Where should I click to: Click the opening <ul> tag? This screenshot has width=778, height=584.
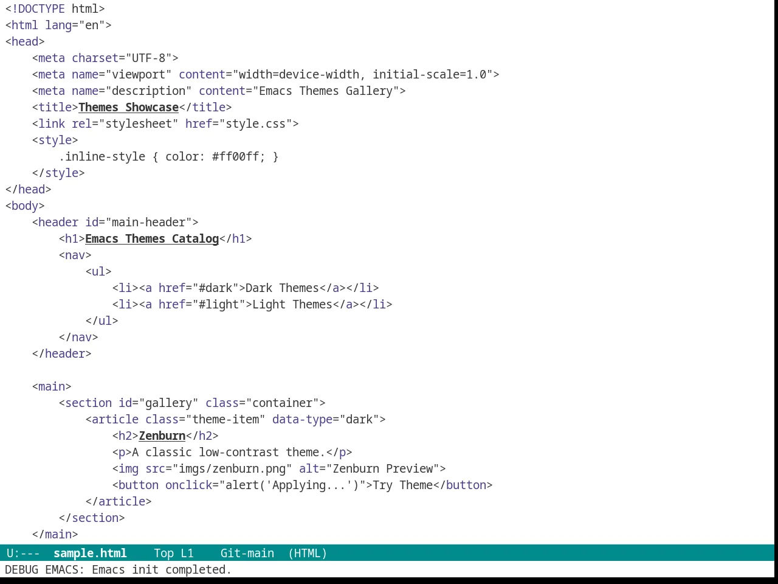point(98,271)
